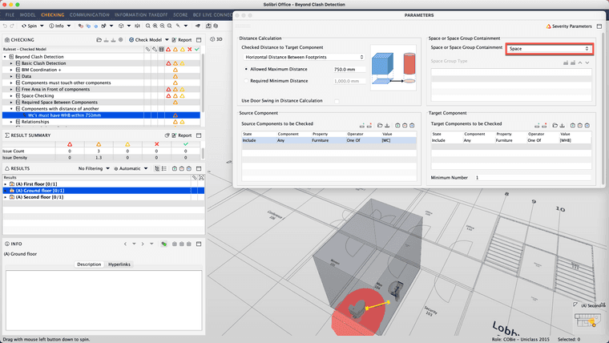Open the Automatic dropdown in RESULTS
Image resolution: width=609 pixels, height=343 pixels.
pos(131,168)
